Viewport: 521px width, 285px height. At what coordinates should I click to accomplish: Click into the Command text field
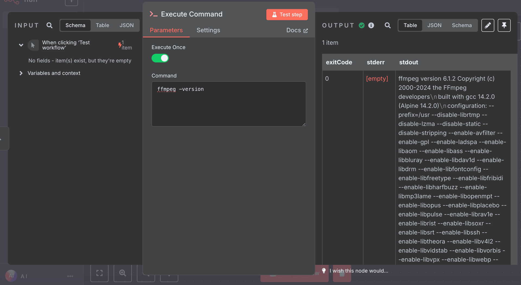(x=228, y=106)
